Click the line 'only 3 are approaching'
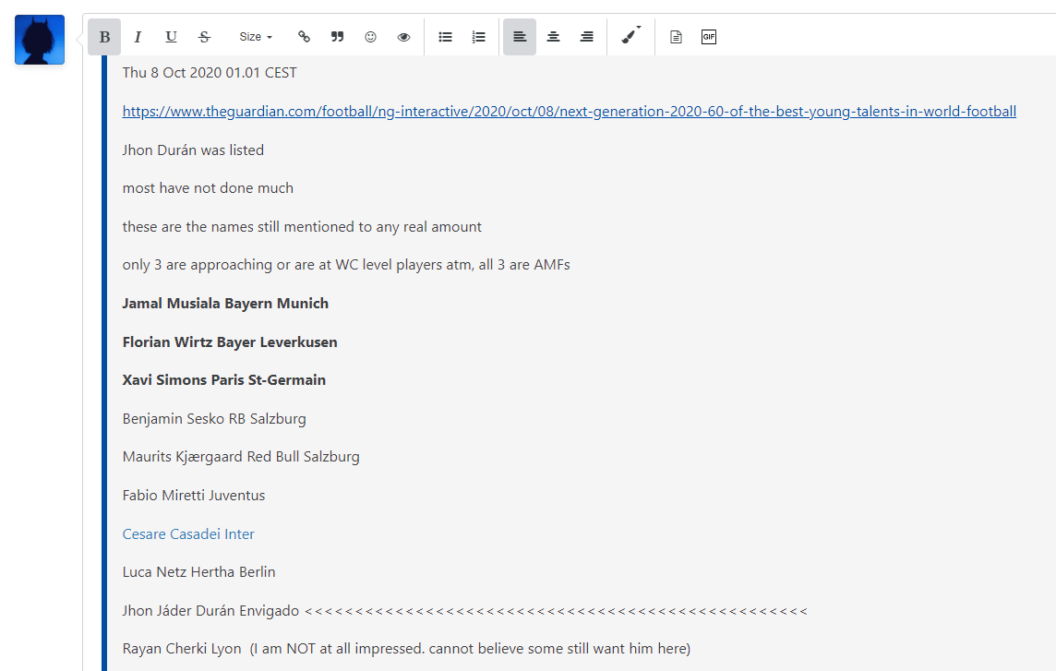Screen dimensions: 1056x671 346,265
